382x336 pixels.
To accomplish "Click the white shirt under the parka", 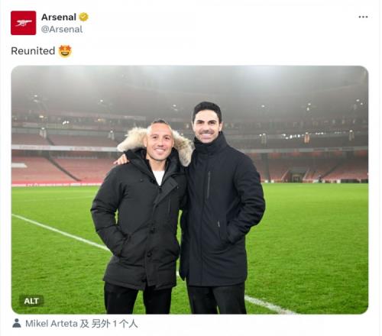I will point(159,177).
